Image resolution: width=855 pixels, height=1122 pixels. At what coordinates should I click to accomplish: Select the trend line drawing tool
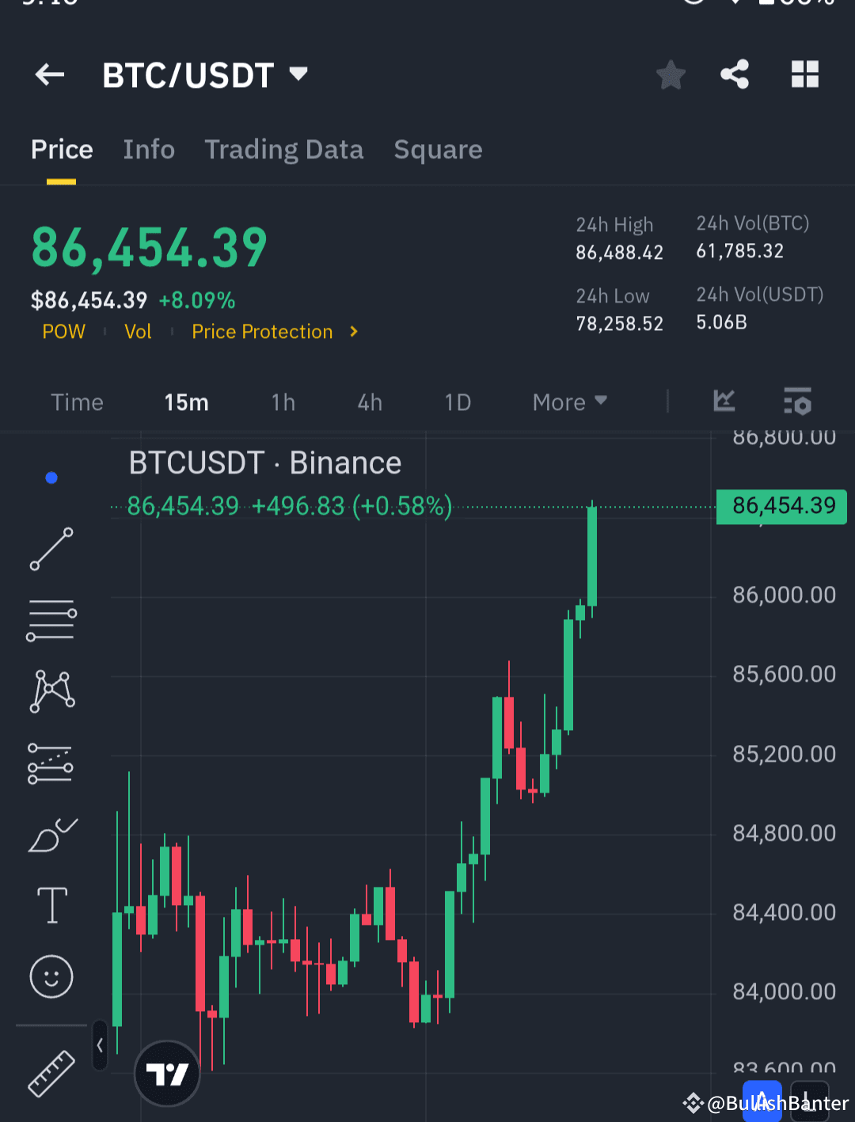click(x=51, y=549)
